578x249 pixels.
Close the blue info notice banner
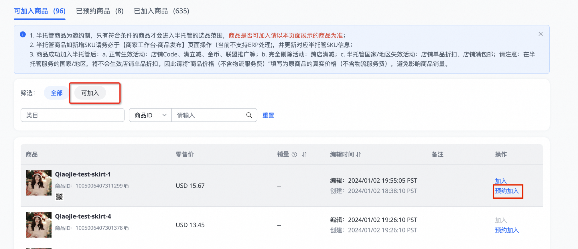click(540, 34)
